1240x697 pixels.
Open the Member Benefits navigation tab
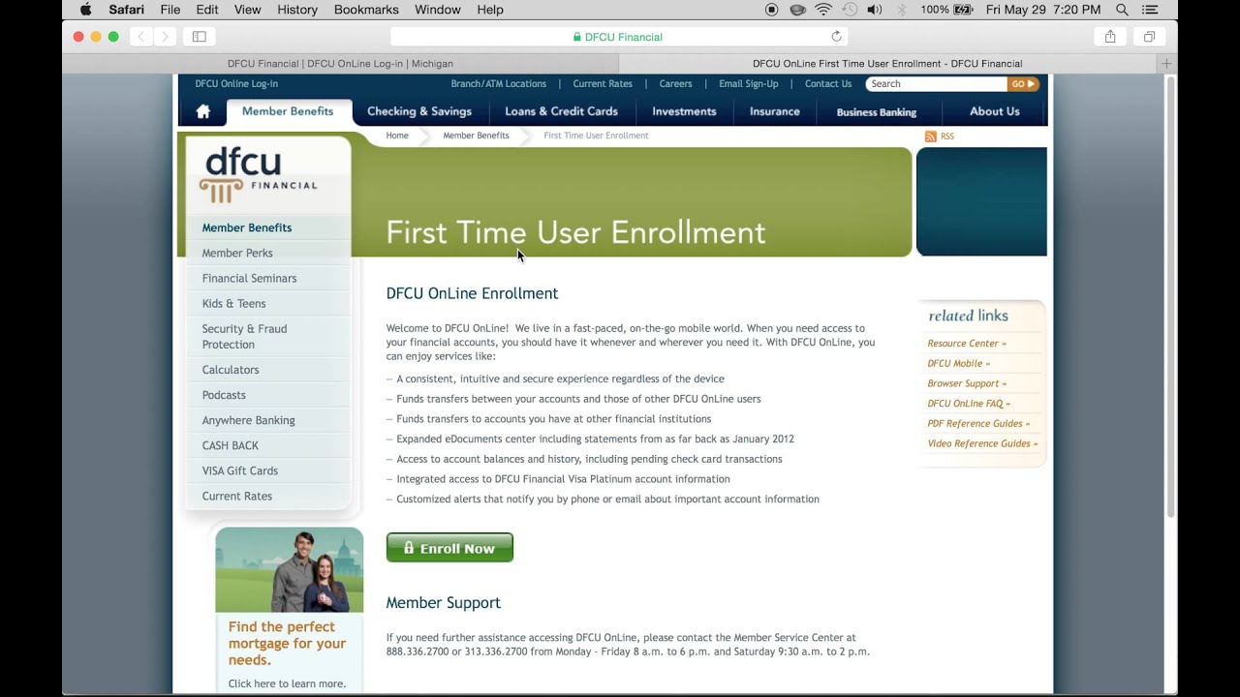[x=288, y=111]
